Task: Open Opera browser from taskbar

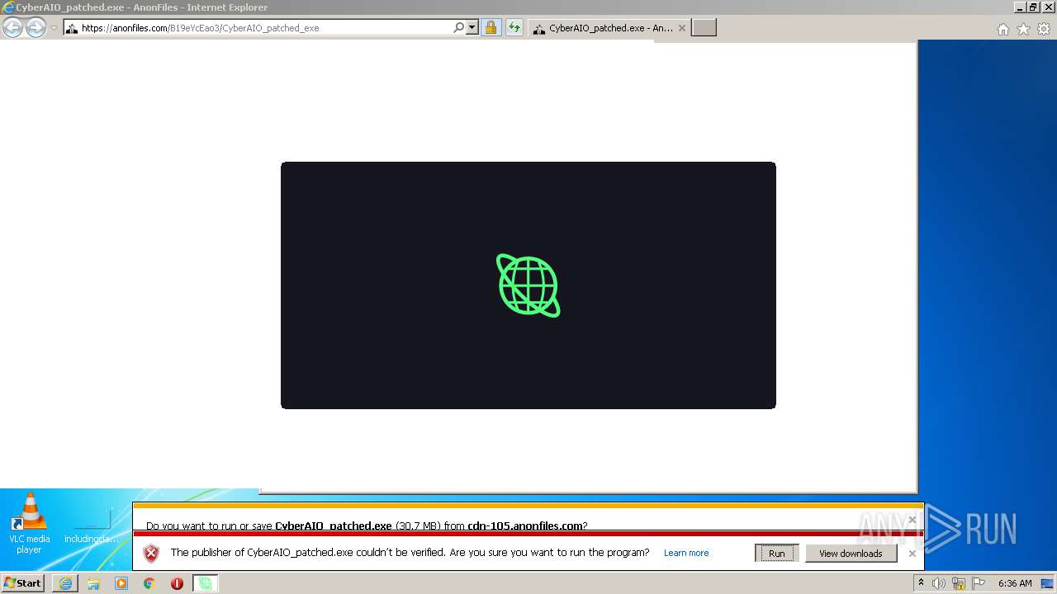Action: tap(177, 583)
